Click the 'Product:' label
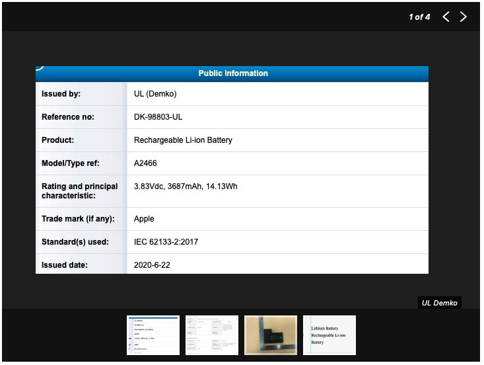Screen dimensions: 484x365 coord(57,140)
